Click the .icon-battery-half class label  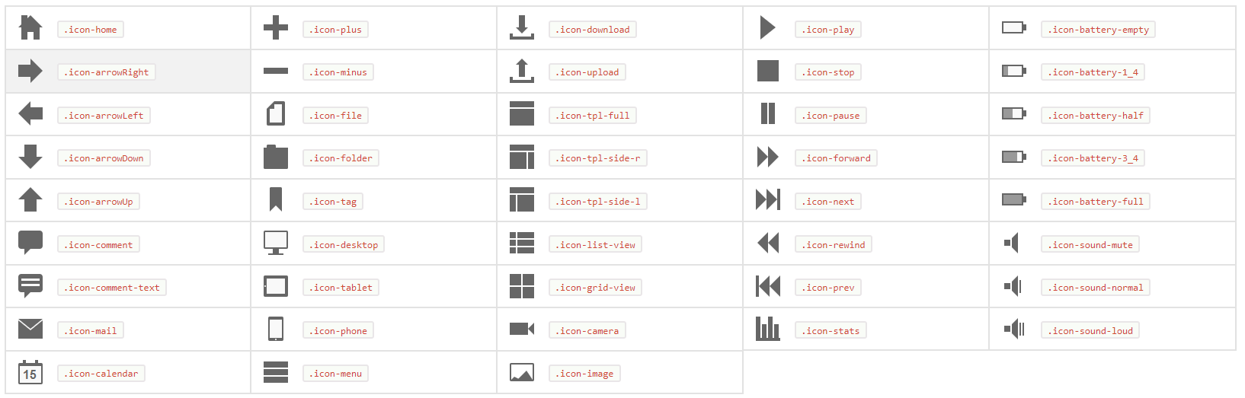(x=1096, y=116)
